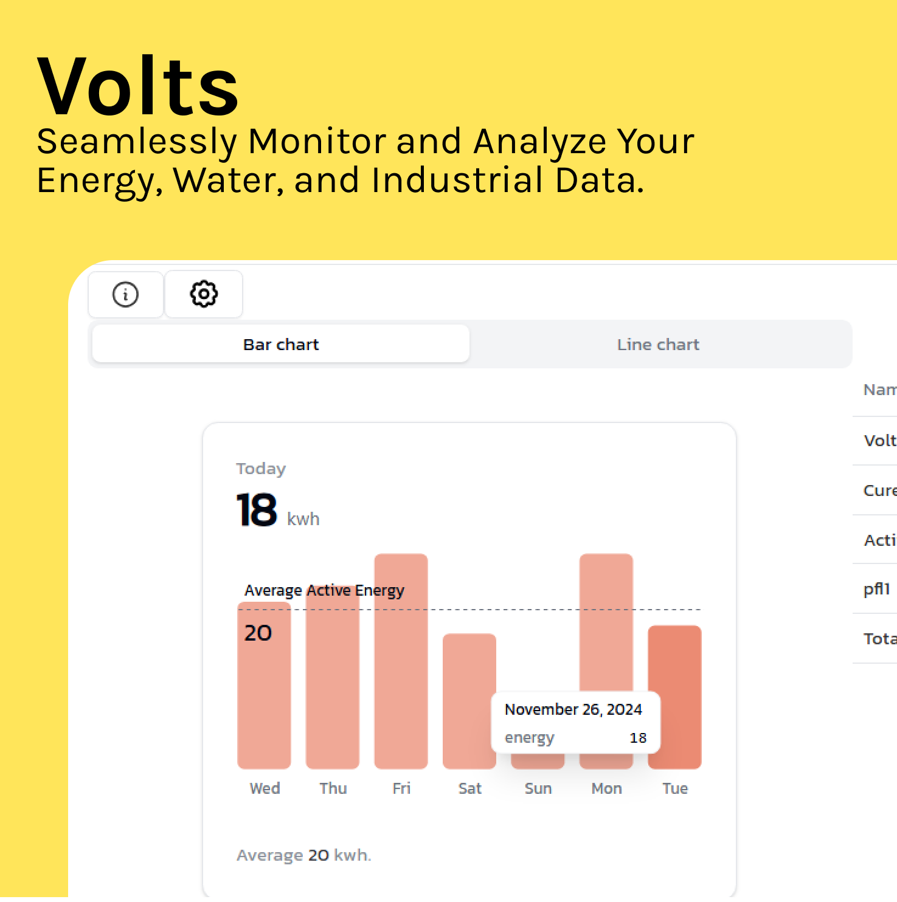Open settings with the gear icon

204,295
